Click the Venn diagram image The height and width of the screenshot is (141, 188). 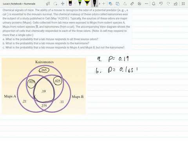click(x=44, y=86)
